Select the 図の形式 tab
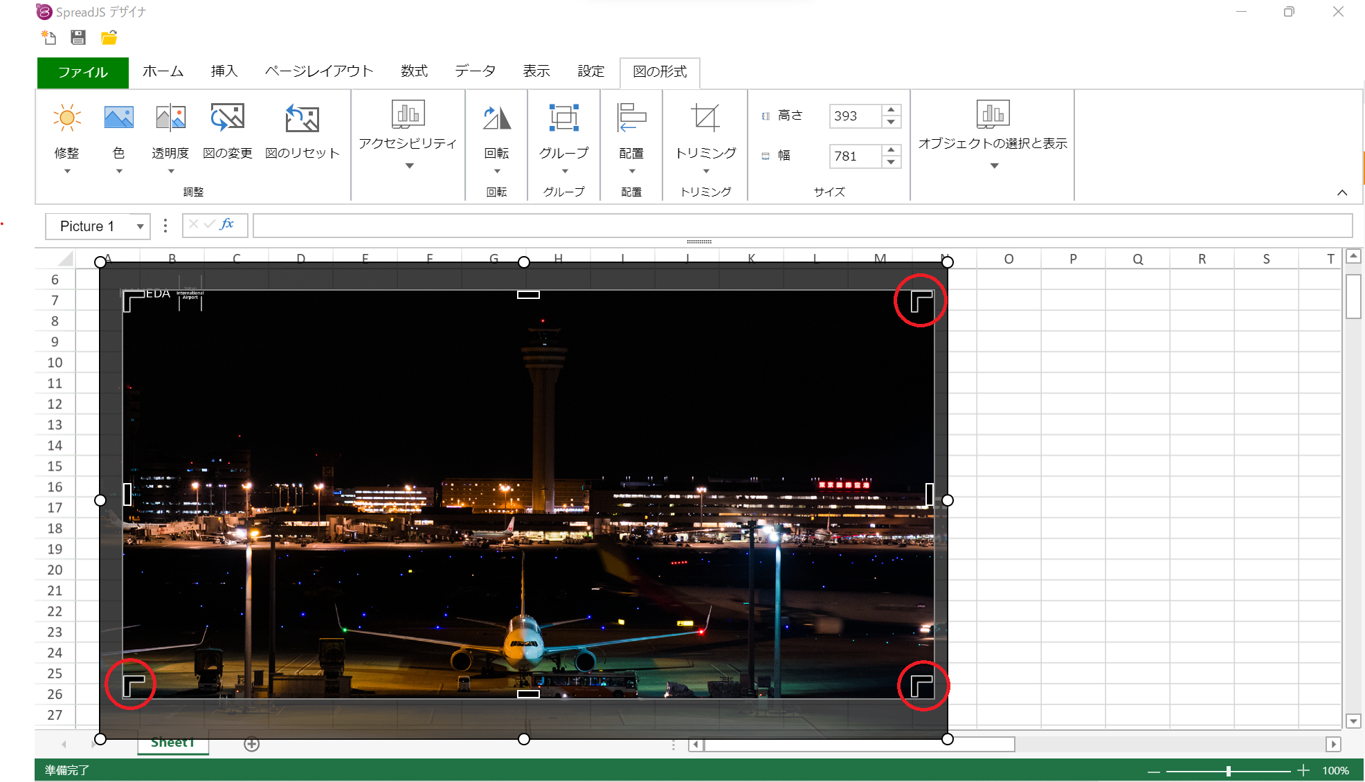The height and width of the screenshot is (782, 1365). click(660, 72)
